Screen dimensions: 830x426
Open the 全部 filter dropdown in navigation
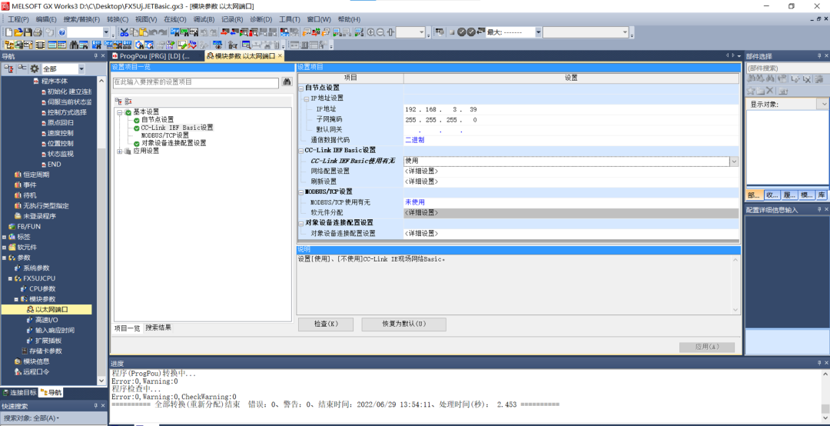coord(81,69)
